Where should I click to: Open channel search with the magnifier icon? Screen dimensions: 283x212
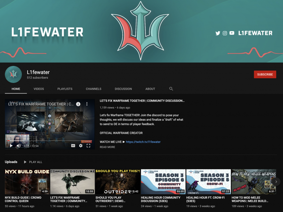point(171,89)
